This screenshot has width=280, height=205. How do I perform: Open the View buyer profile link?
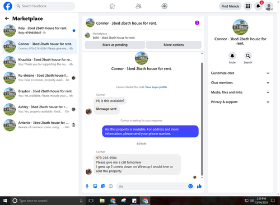point(156,87)
